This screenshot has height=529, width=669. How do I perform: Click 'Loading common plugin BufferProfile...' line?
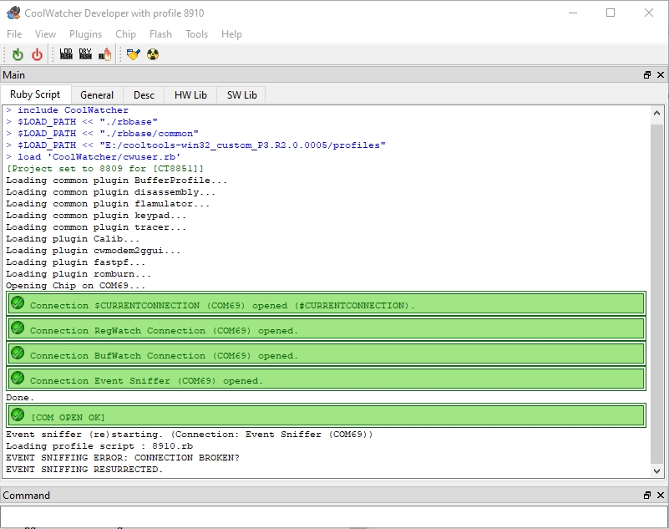[x=116, y=181]
